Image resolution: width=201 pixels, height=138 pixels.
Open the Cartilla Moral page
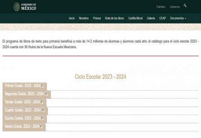pyautogui.click(x=135, y=18)
